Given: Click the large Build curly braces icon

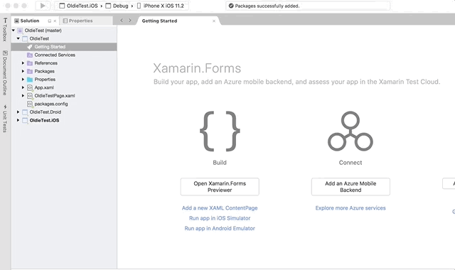Looking at the screenshot, I should (220, 131).
